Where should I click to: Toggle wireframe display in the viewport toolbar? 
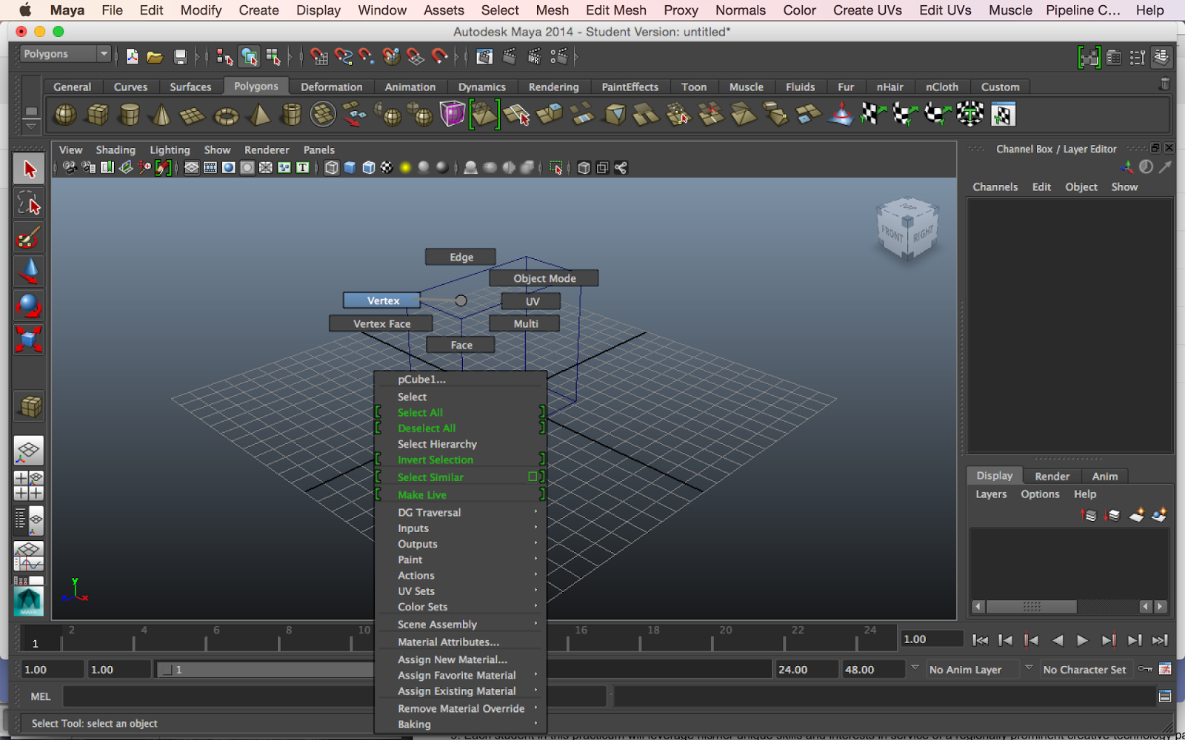tap(332, 168)
